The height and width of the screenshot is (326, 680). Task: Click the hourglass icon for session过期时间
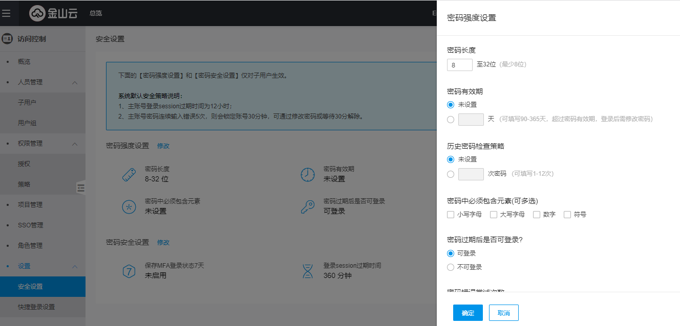click(x=307, y=271)
